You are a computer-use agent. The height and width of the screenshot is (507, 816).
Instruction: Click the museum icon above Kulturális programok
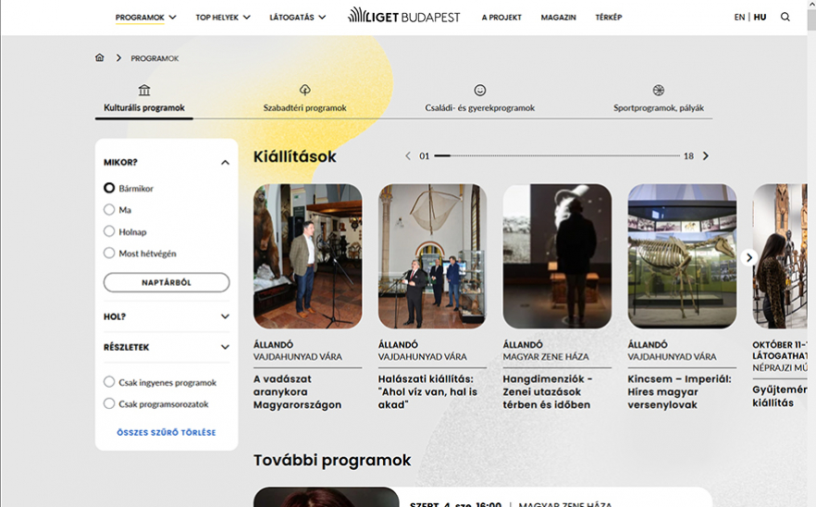tap(144, 90)
